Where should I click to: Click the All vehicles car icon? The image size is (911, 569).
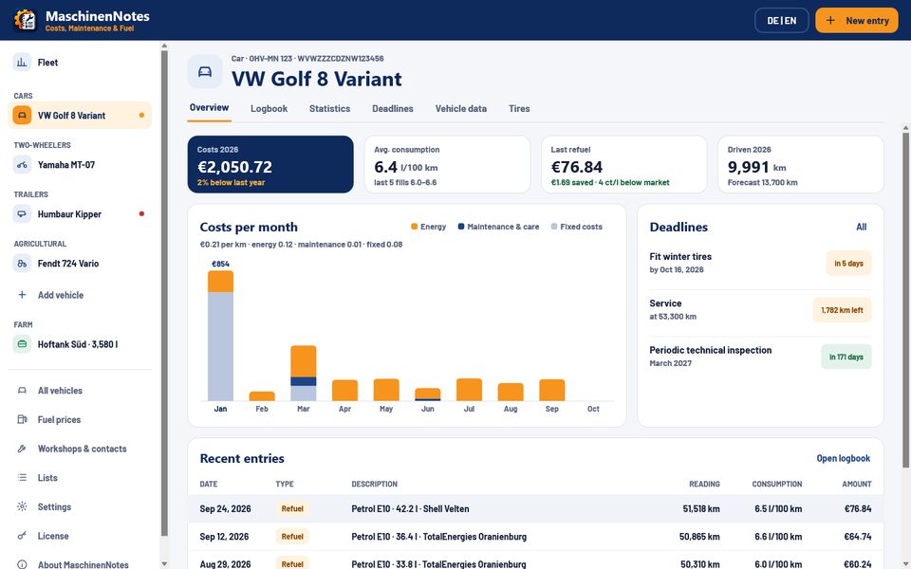click(x=22, y=391)
